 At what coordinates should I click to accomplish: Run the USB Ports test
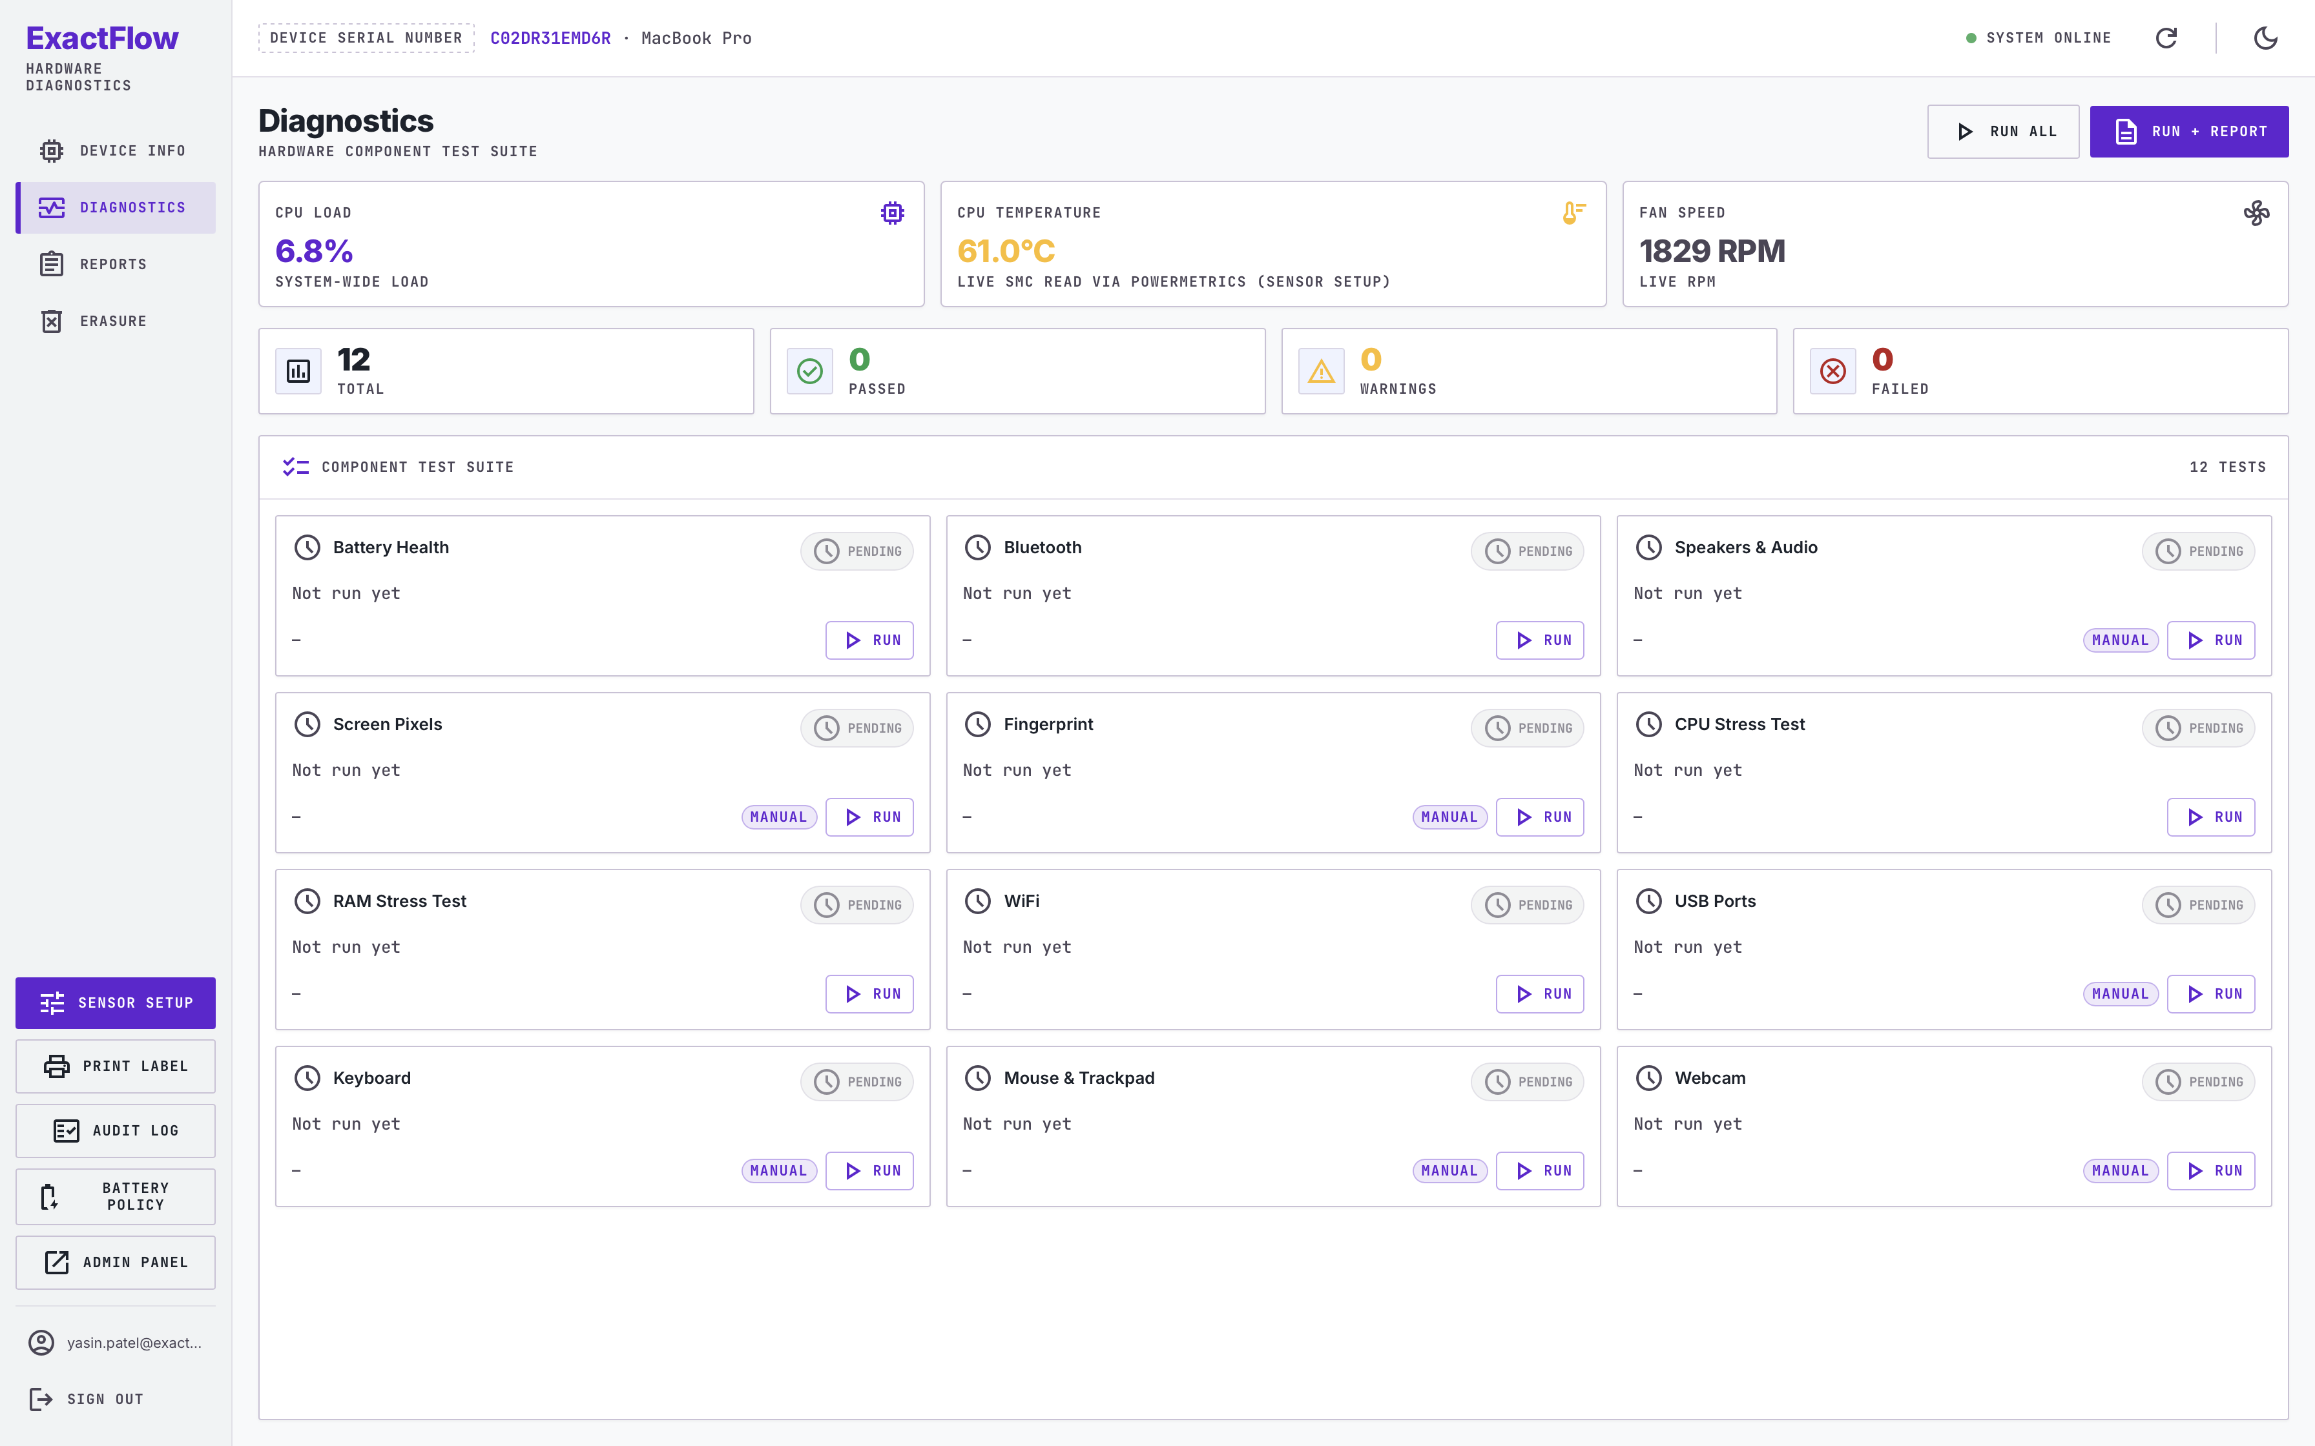2211,993
